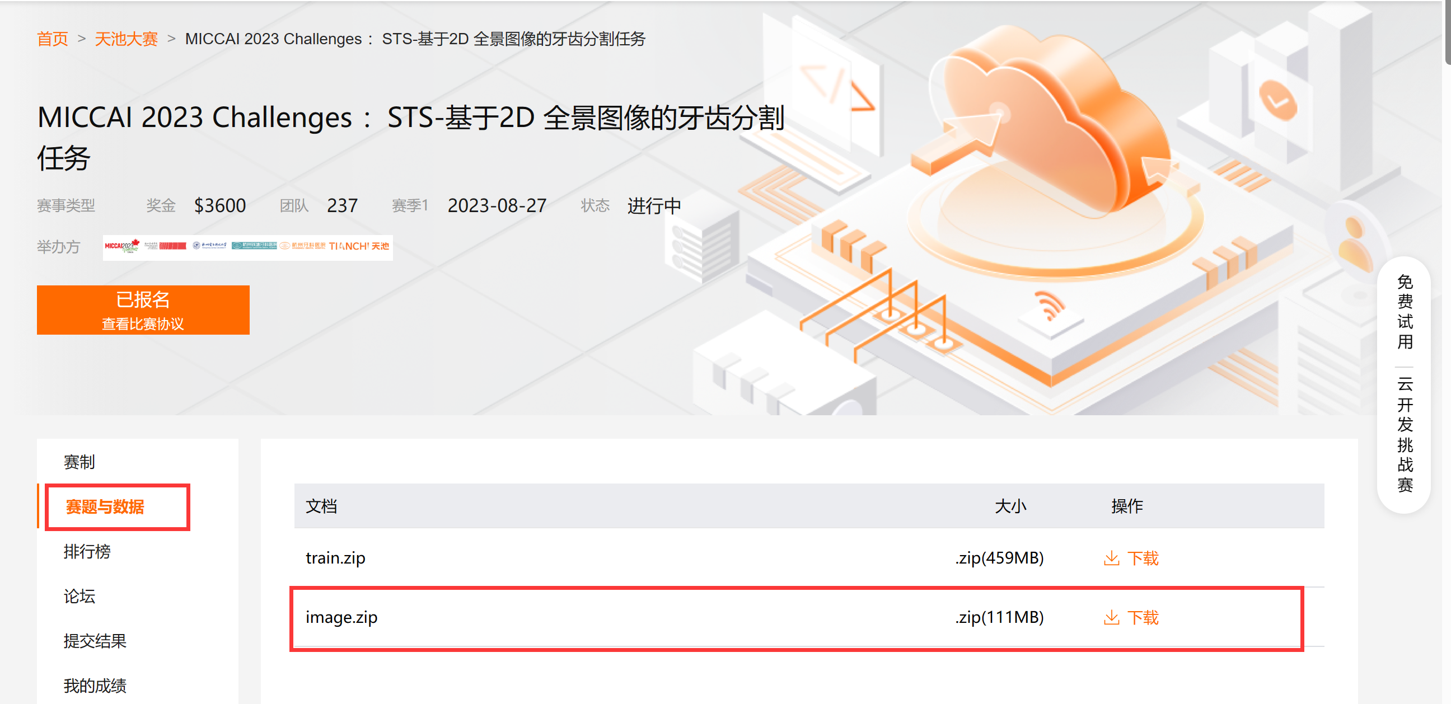Click the orange Hangzhou Dental Hospital logo
This screenshot has width=1451, height=704.
tap(303, 247)
